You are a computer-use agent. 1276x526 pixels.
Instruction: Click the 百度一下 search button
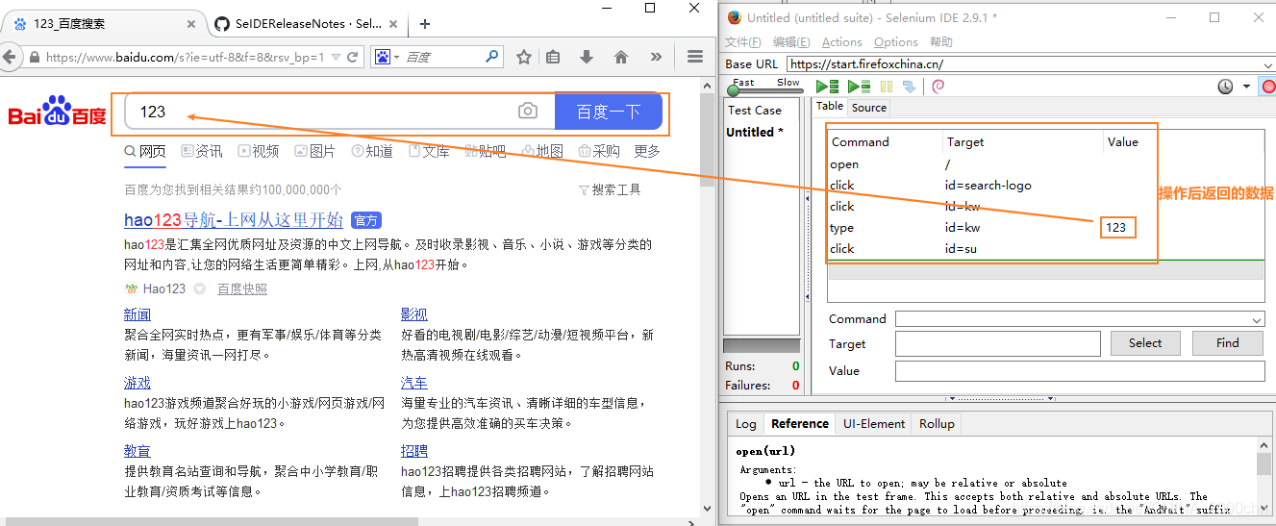pyautogui.click(x=609, y=112)
